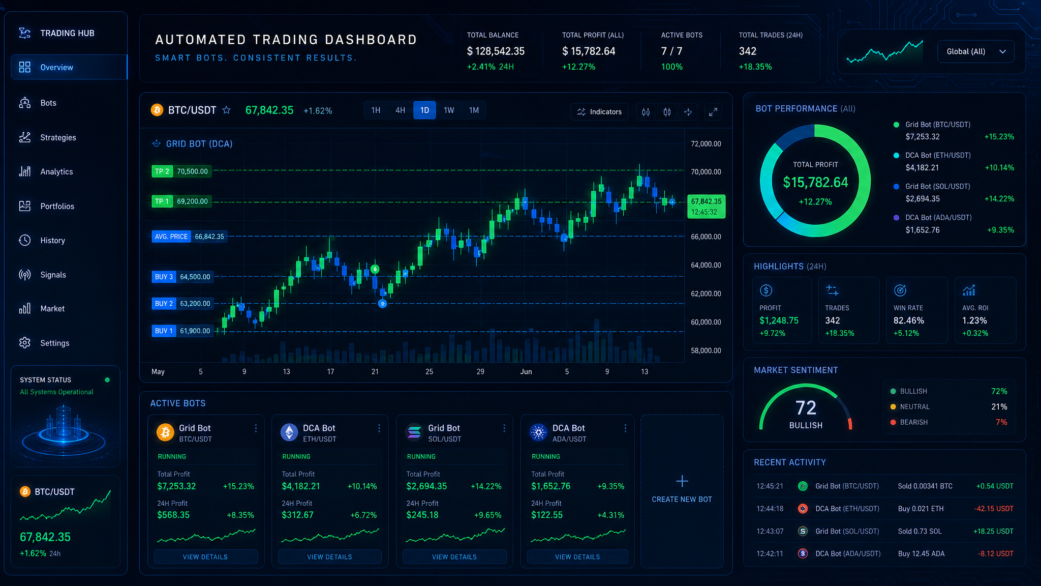Screen dimensions: 1041x586
Task: Click the Bitcoin icon beside BTC/USDT chart title
Action: point(157,110)
